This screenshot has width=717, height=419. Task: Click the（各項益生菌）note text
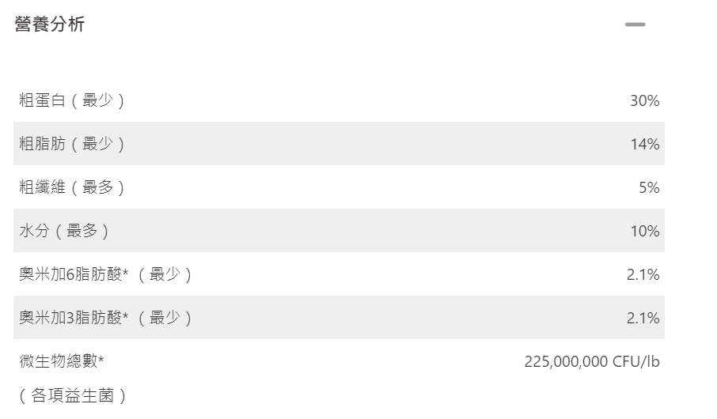(72, 396)
